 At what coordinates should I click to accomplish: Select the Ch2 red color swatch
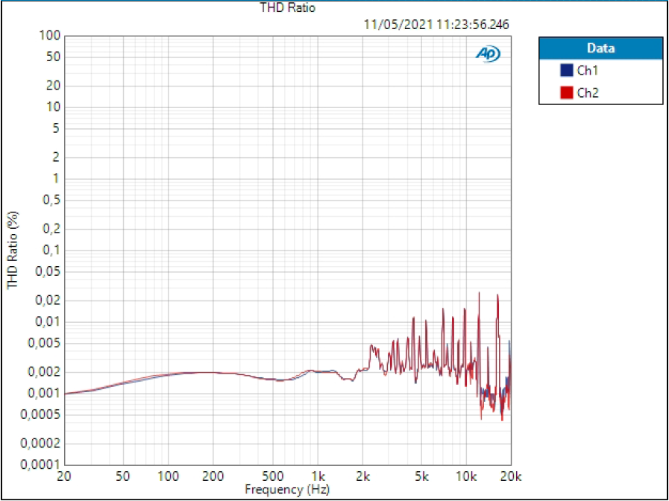coord(566,92)
